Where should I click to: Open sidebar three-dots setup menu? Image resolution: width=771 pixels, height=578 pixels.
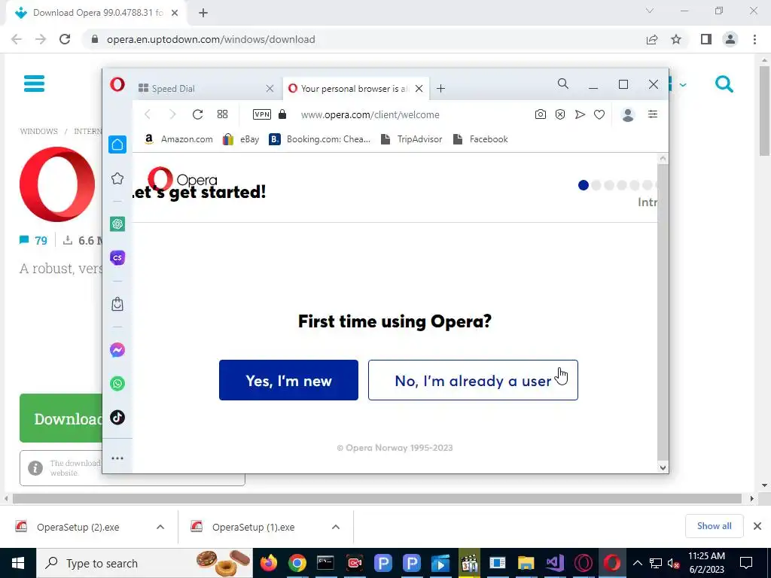point(117,458)
